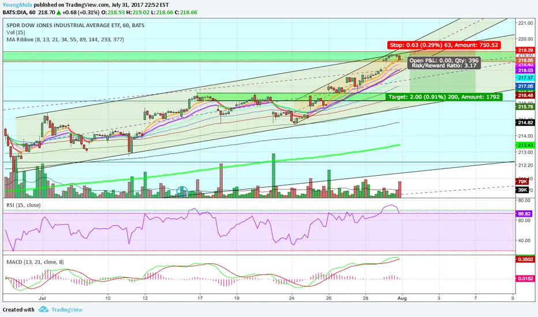Click the TradingView cloud logo icon
This screenshot has width=538, height=317.
[x=43, y=310]
